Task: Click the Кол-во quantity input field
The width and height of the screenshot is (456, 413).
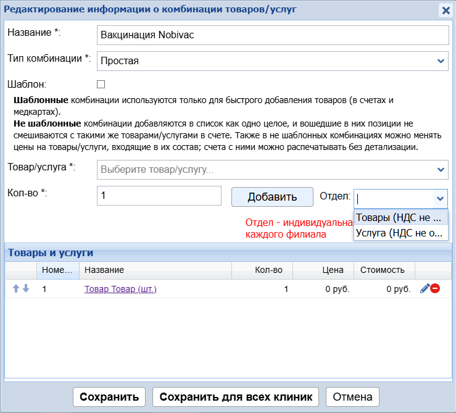Action: pyautogui.click(x=159, y=196)
